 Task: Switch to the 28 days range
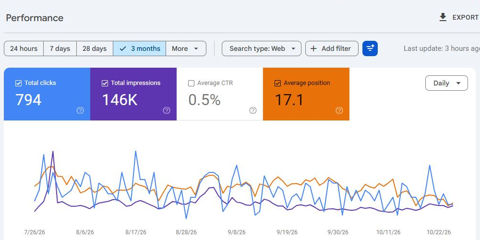(x=95, y=48)
